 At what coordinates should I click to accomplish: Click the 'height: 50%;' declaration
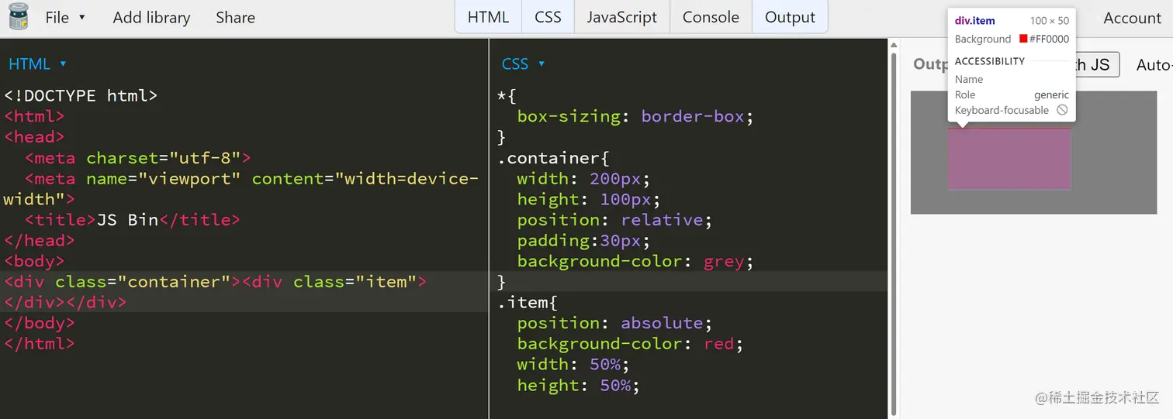click(578, 384)
